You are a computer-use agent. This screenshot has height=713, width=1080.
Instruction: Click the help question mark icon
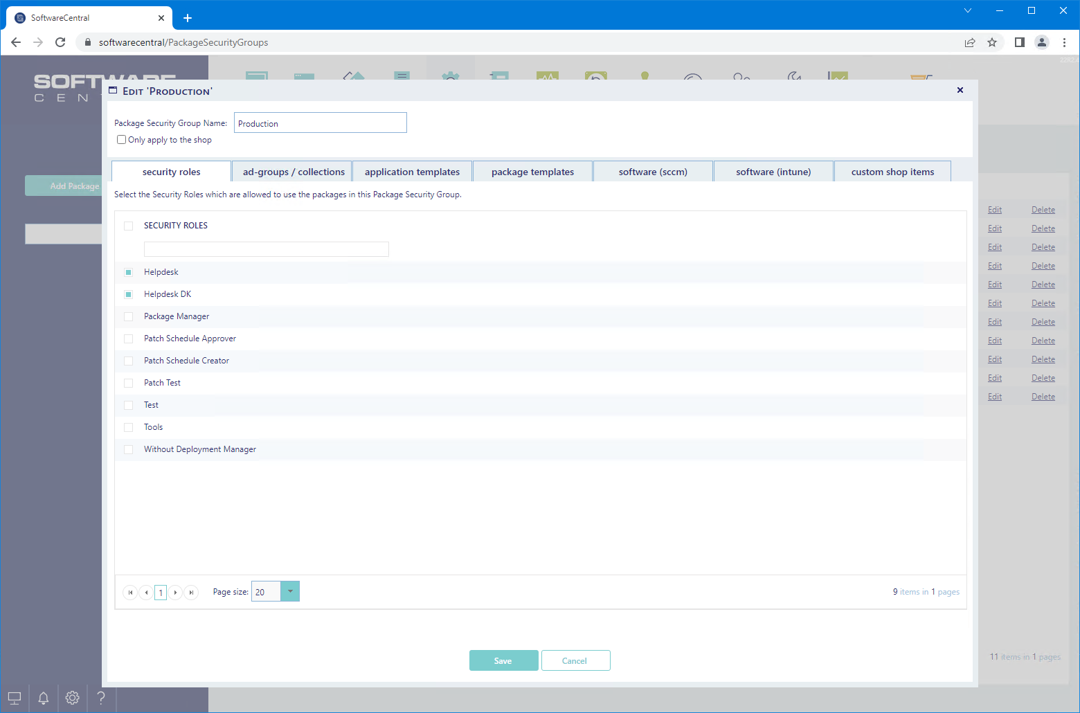(101, 698)
